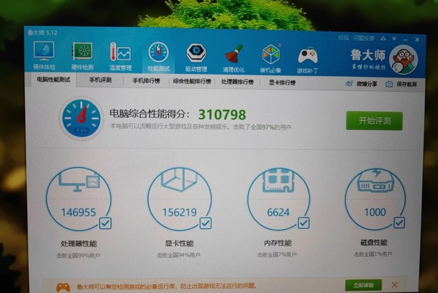Click the download arrow icon in title bar
This screenshot has width=438, height=293.
pyautogui.click(x=383, y=38)
